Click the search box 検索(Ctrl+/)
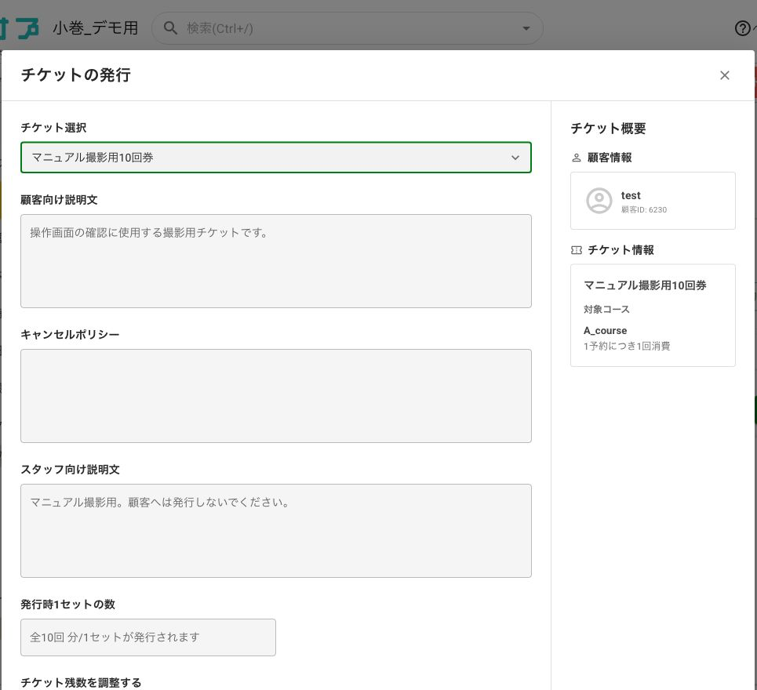Image resolution: width=757 pixels, height=690 pixels. pyautogui.click(x=348, y=28)
